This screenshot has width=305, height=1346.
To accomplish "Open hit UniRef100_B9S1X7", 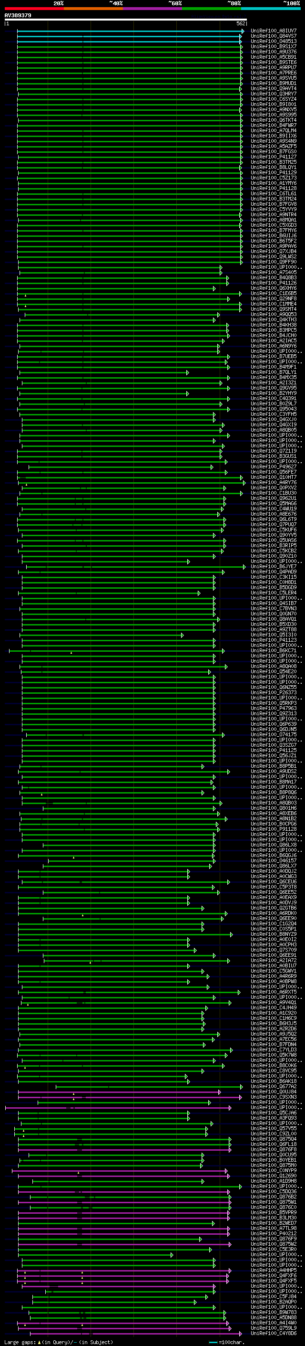I will pyautogui.click(x=274, y=46).
